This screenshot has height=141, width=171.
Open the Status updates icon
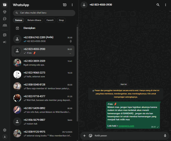point(5,12)
